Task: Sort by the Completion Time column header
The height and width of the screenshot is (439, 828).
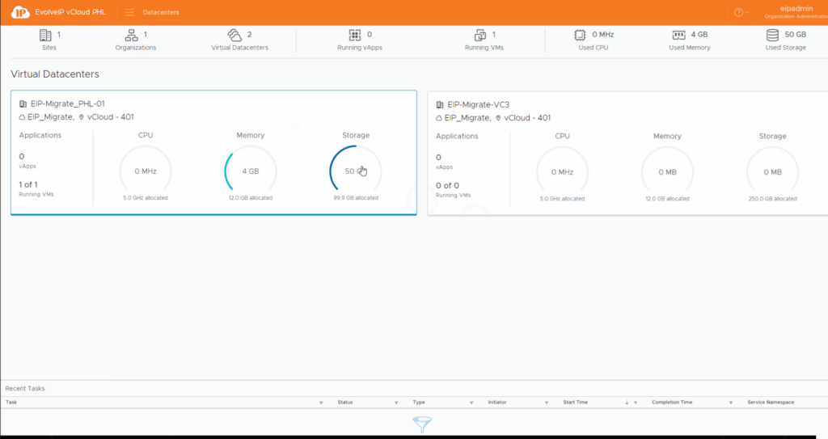Action: [x=672, y=402]
